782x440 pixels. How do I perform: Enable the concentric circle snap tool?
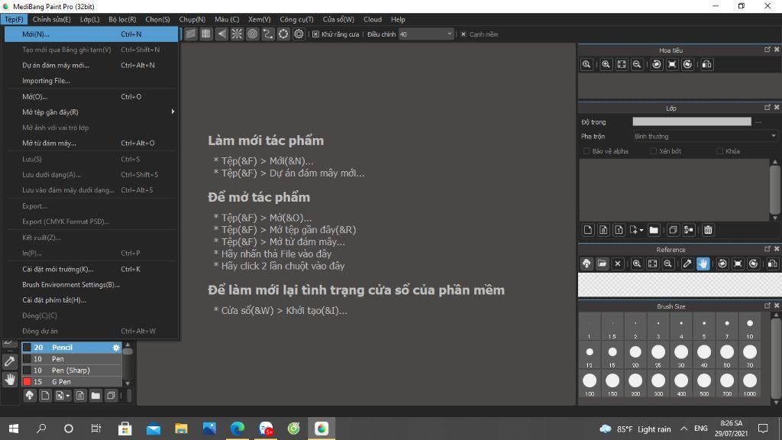click(x=252, y=34)
